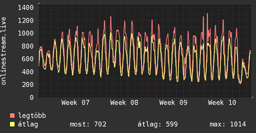Click the 'most: 702' statistic
The height and width of the screenshot is (133, 256).
pyautogui.click(x=88, y=124)
